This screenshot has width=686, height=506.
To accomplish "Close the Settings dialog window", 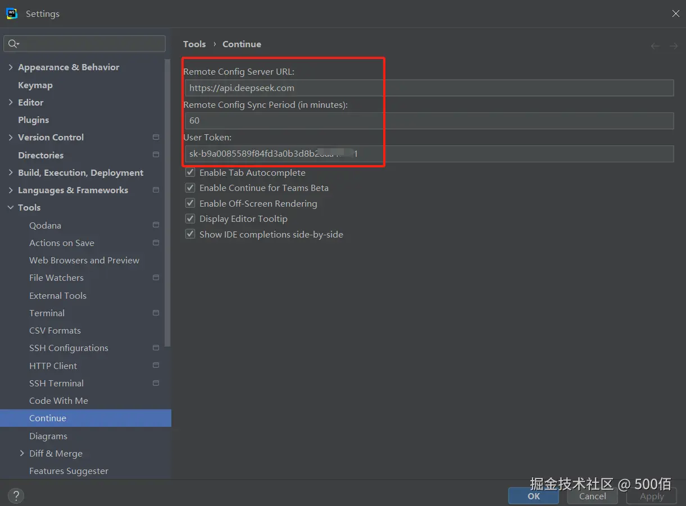I will point(675,13).
